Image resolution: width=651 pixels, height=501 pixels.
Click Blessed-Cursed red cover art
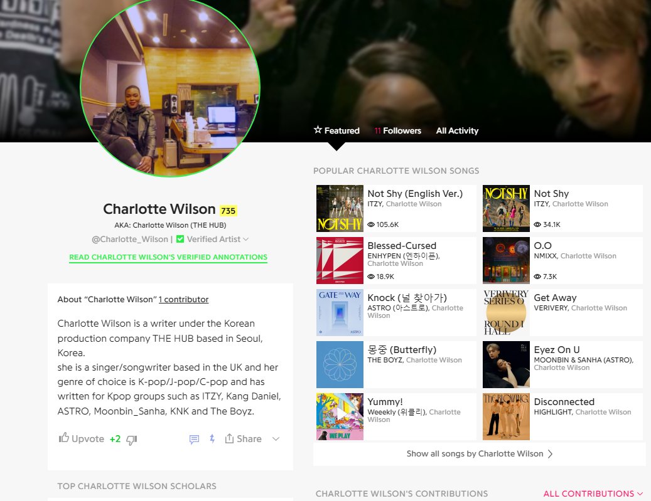340,260
